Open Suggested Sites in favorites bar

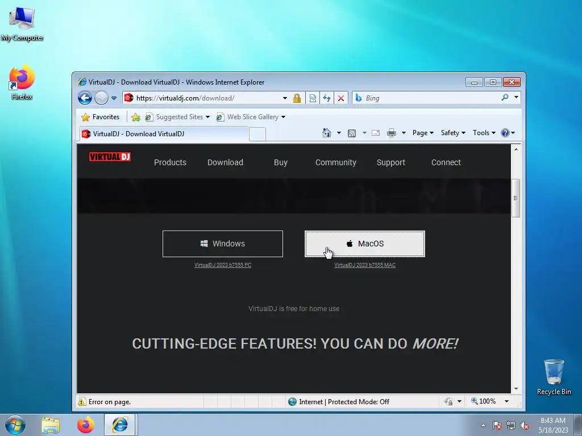point(177,117)
